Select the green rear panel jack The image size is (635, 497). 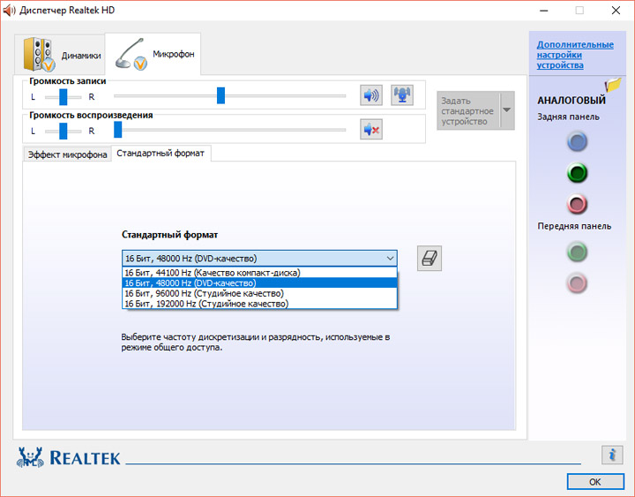pyautogui.click(x=577, y=173)
